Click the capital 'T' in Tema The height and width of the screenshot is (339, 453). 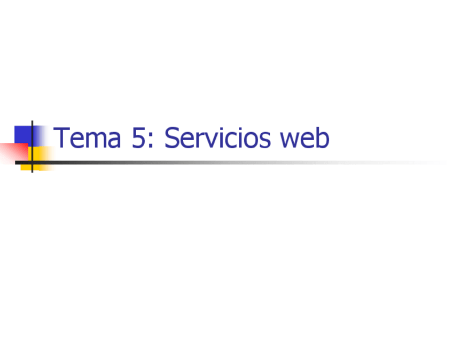(62, 138)
